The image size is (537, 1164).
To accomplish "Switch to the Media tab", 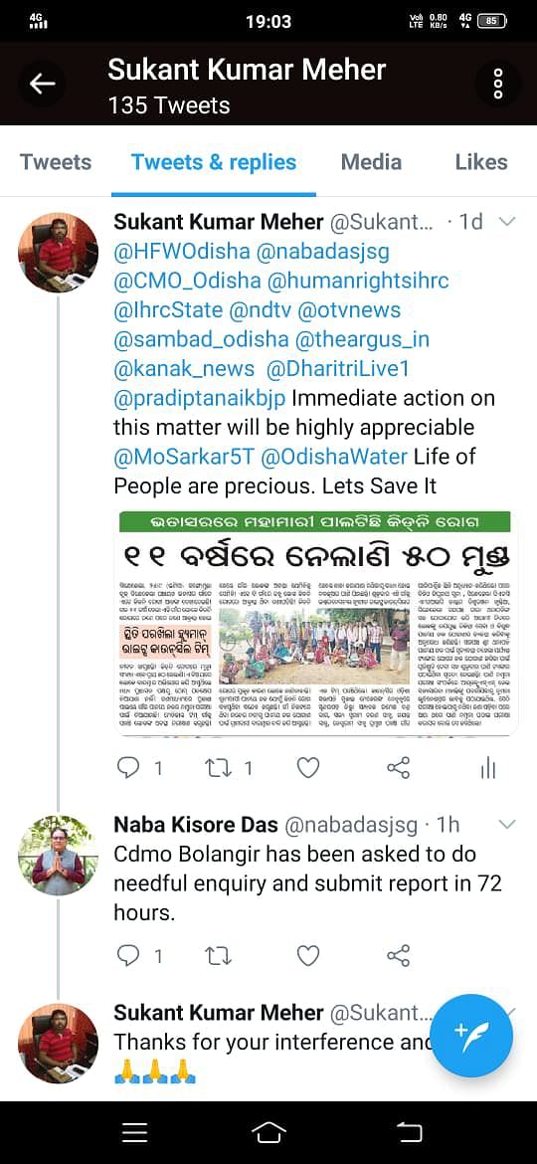I will tap(372, 162).
